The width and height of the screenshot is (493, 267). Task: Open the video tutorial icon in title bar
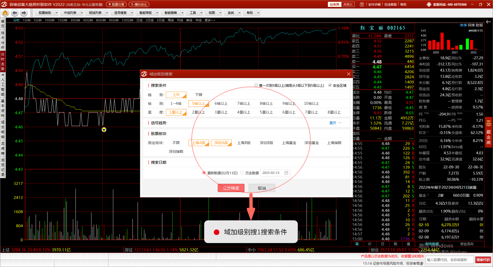tap(362, 4)
